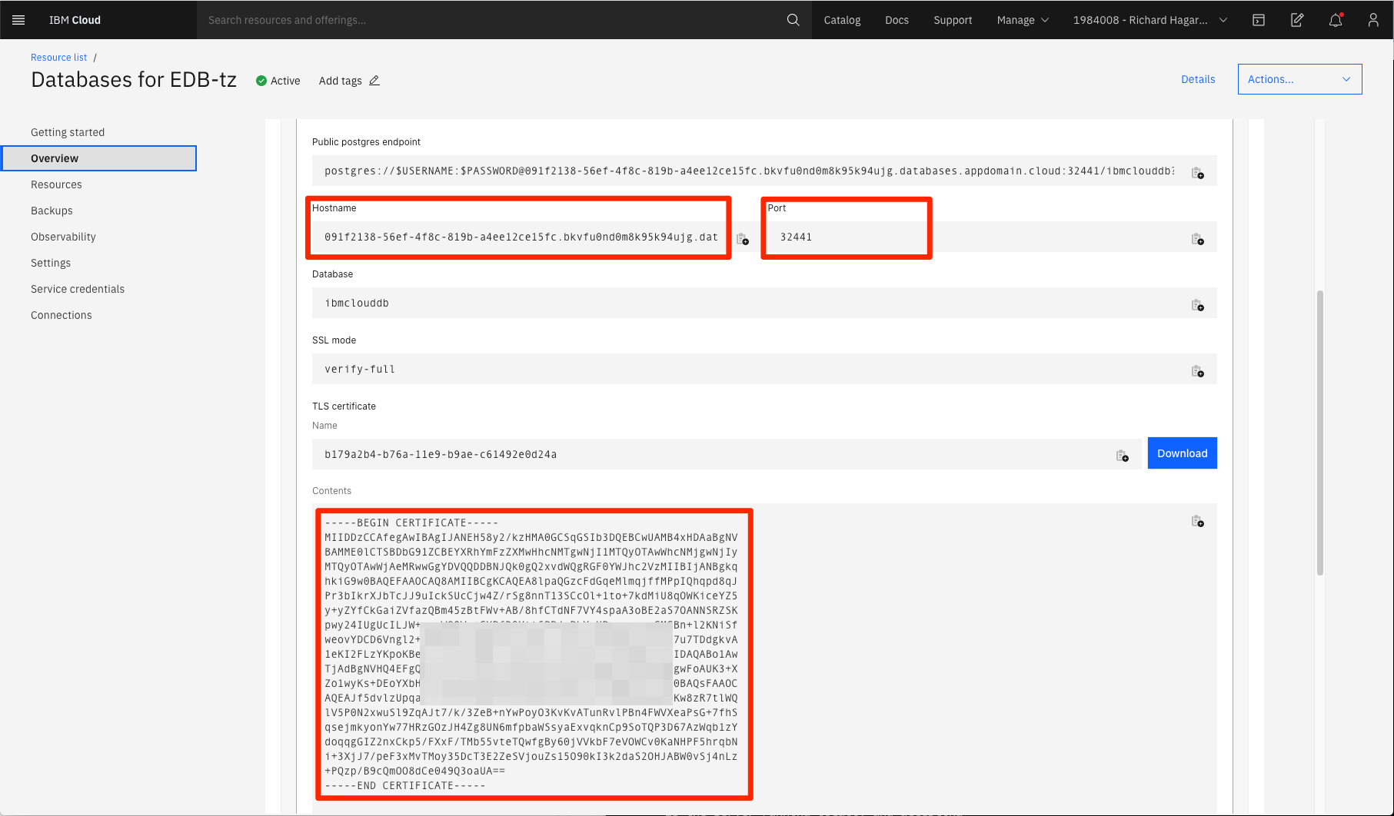This screenshot has height=816, width=1394.
Task: Click the BEGIN CERTIFICATE line
Action: pyautogui.click(x=411, y=522)
